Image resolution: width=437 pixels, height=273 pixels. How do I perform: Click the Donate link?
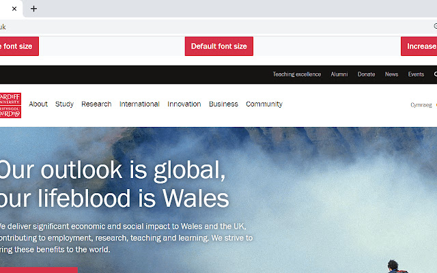[x=366, y=74]
